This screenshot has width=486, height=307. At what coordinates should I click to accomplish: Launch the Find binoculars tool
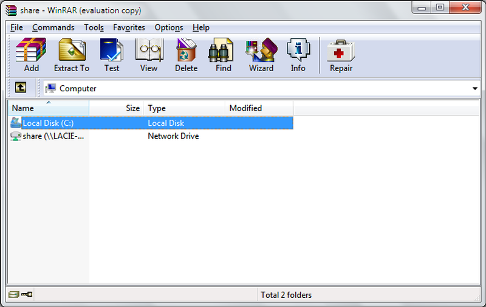223,55
